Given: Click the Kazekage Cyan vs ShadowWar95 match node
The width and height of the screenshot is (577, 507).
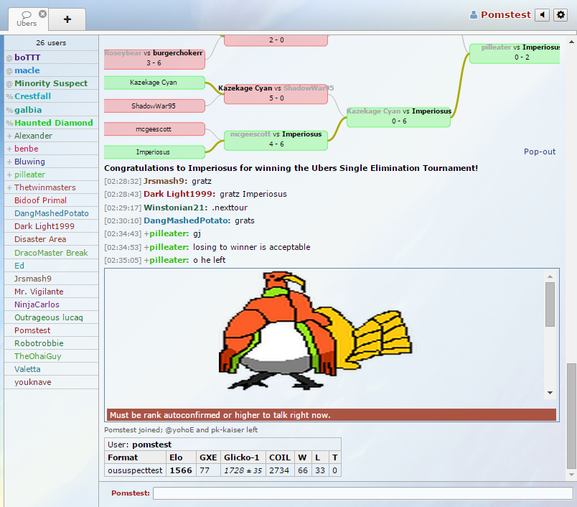Looking at the screenshot, I should [x=276, y=93].
